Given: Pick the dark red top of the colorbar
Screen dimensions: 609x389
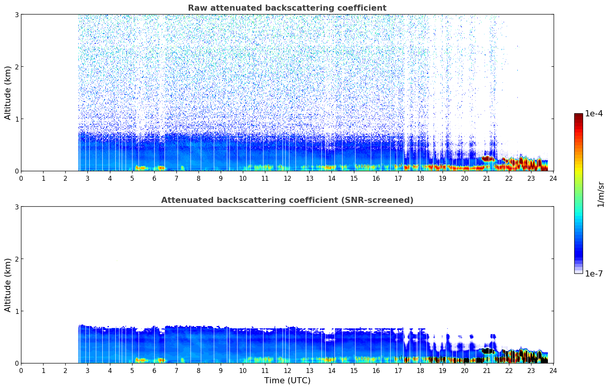Looking at the screenshot, I should pos(578,115).
